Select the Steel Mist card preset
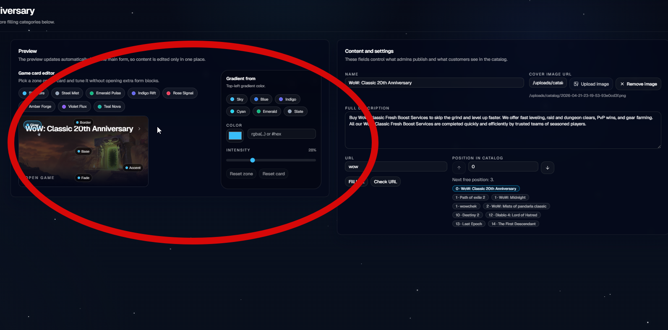Screen dimensions: 668x330 click(x=67, y=93)
